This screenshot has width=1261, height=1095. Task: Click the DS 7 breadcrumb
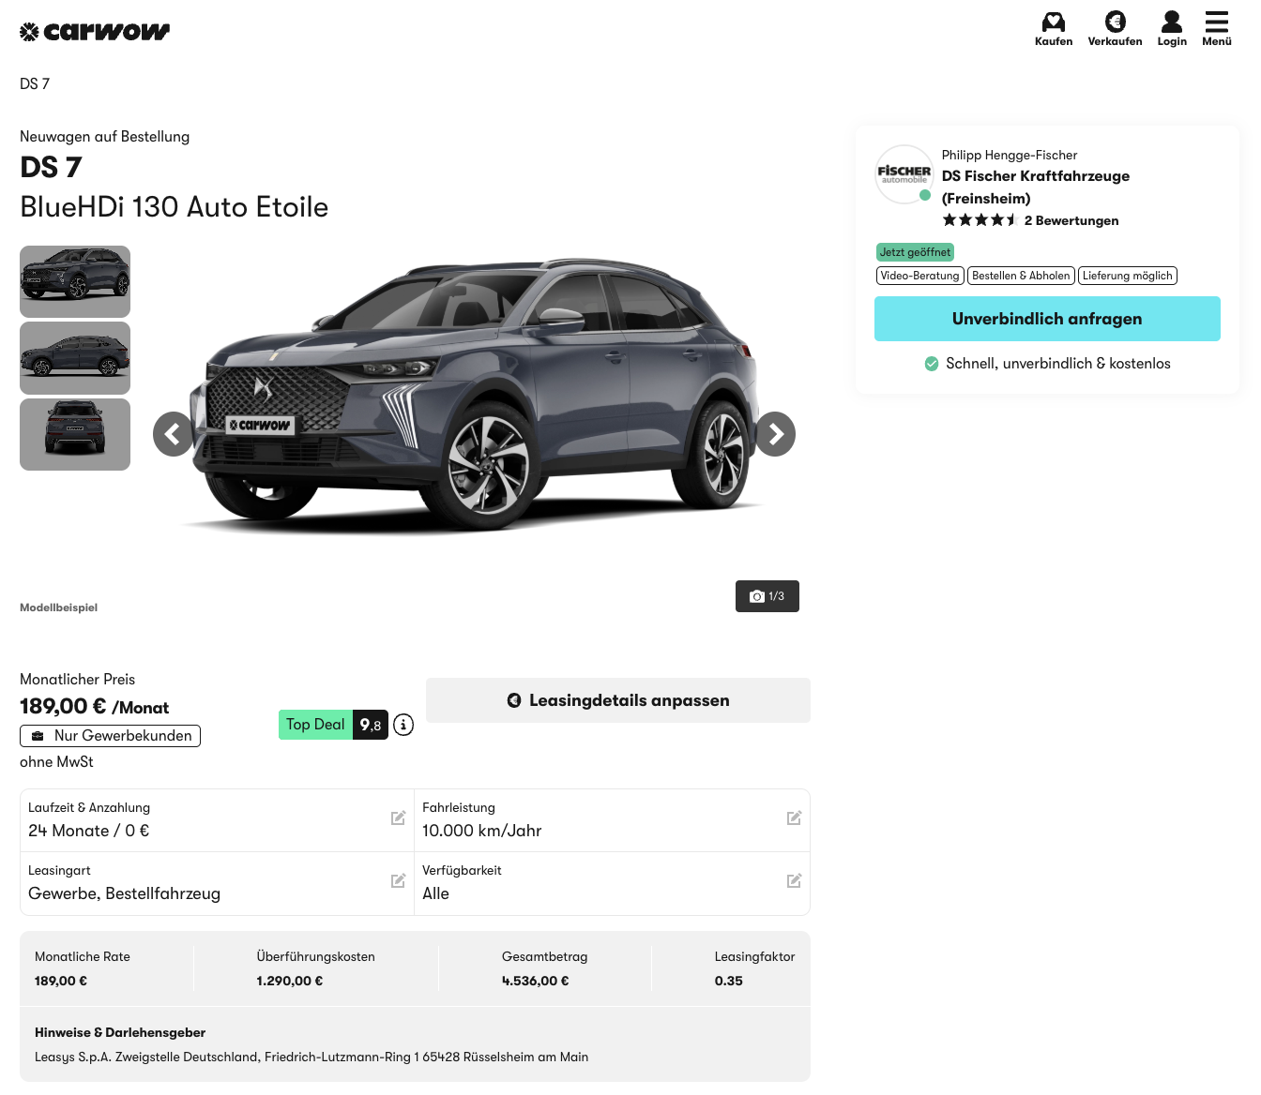[35, 84]
